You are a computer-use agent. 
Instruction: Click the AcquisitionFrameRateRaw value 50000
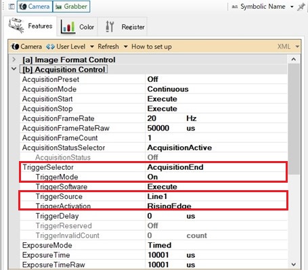coord(158,128)
